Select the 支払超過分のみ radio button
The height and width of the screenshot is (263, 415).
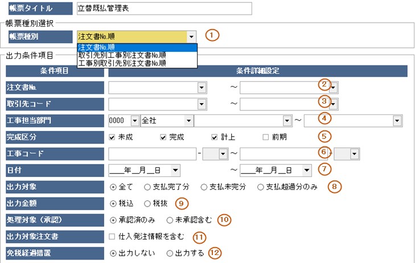pos(261,187)
